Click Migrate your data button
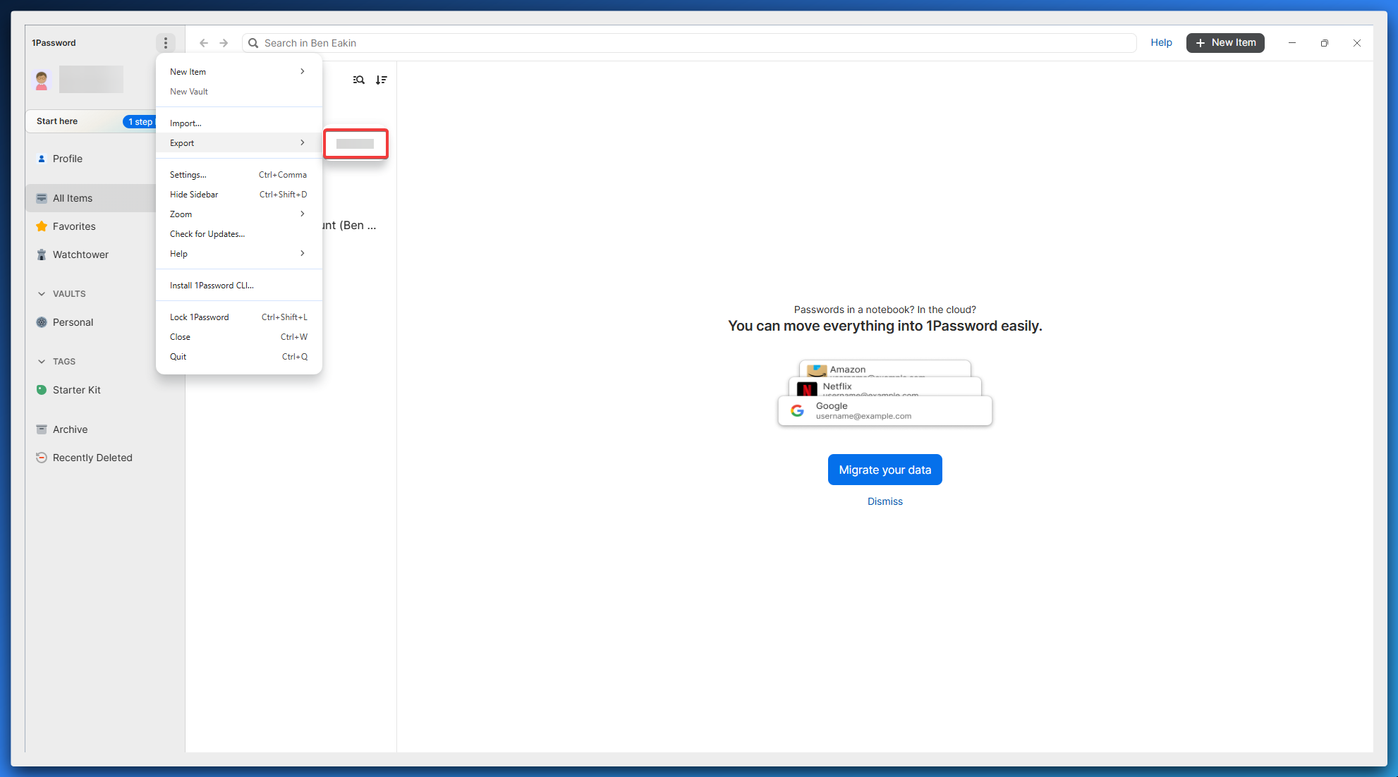Screen dimensions: 1398x777 point(885,470)
